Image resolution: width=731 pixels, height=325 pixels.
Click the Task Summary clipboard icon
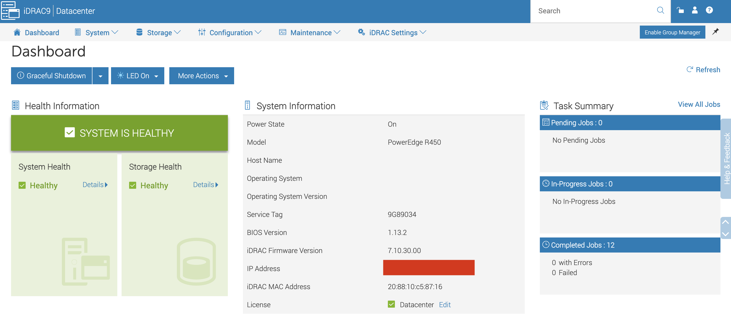[544, 105]
